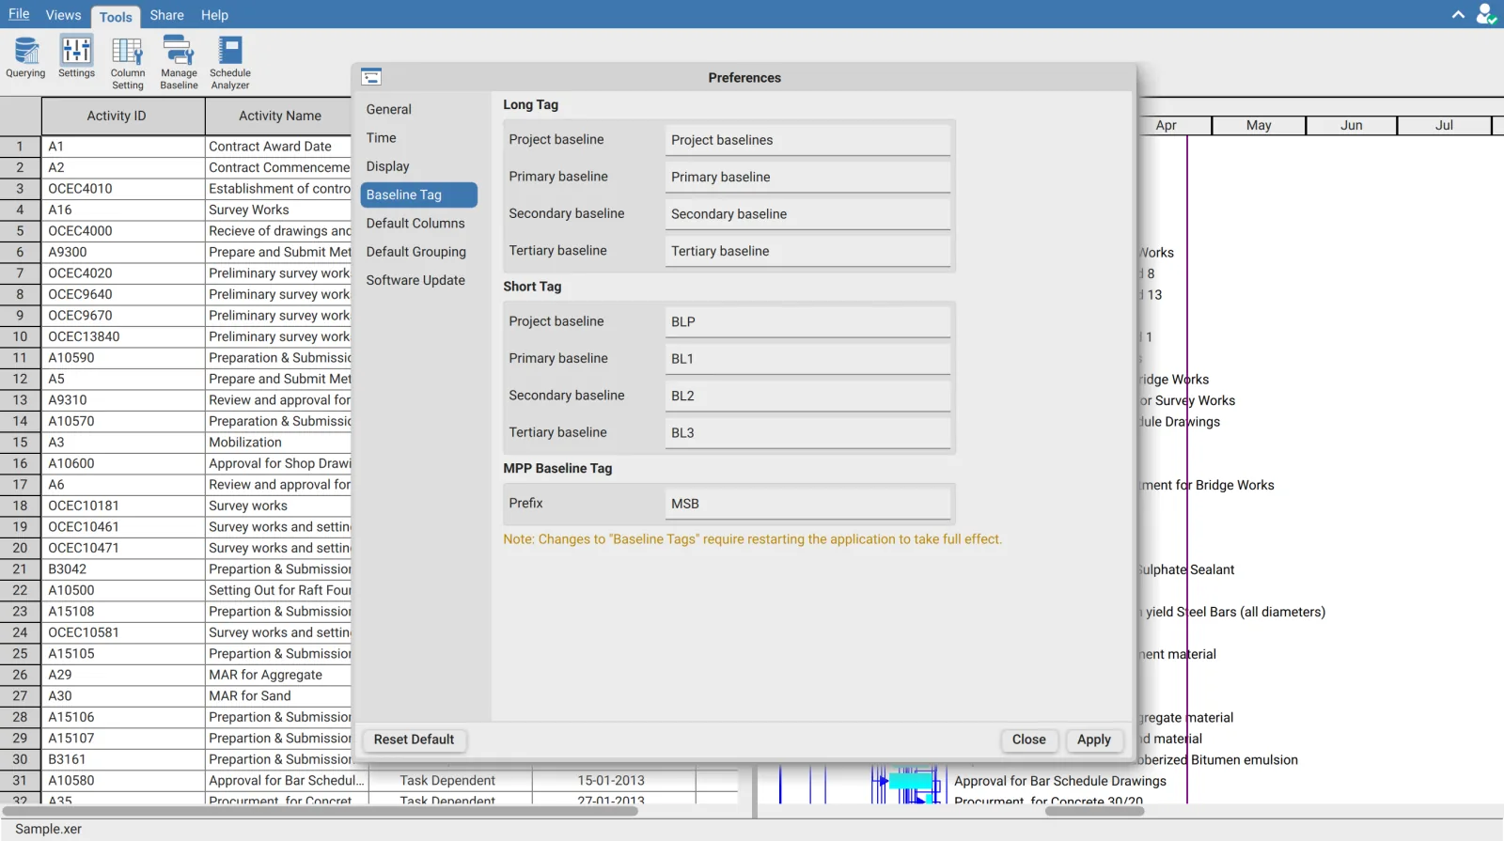Viewport: 1504px width, 841px height.
Task: Select Default Grouping preferences category
Action: (x=418, y=252)
